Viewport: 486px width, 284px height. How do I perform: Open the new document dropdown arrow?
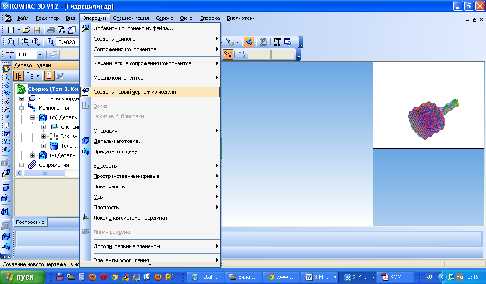(19, 30)
